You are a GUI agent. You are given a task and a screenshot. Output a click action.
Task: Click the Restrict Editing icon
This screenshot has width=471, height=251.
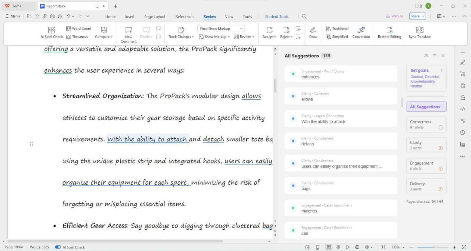(389, 30)
